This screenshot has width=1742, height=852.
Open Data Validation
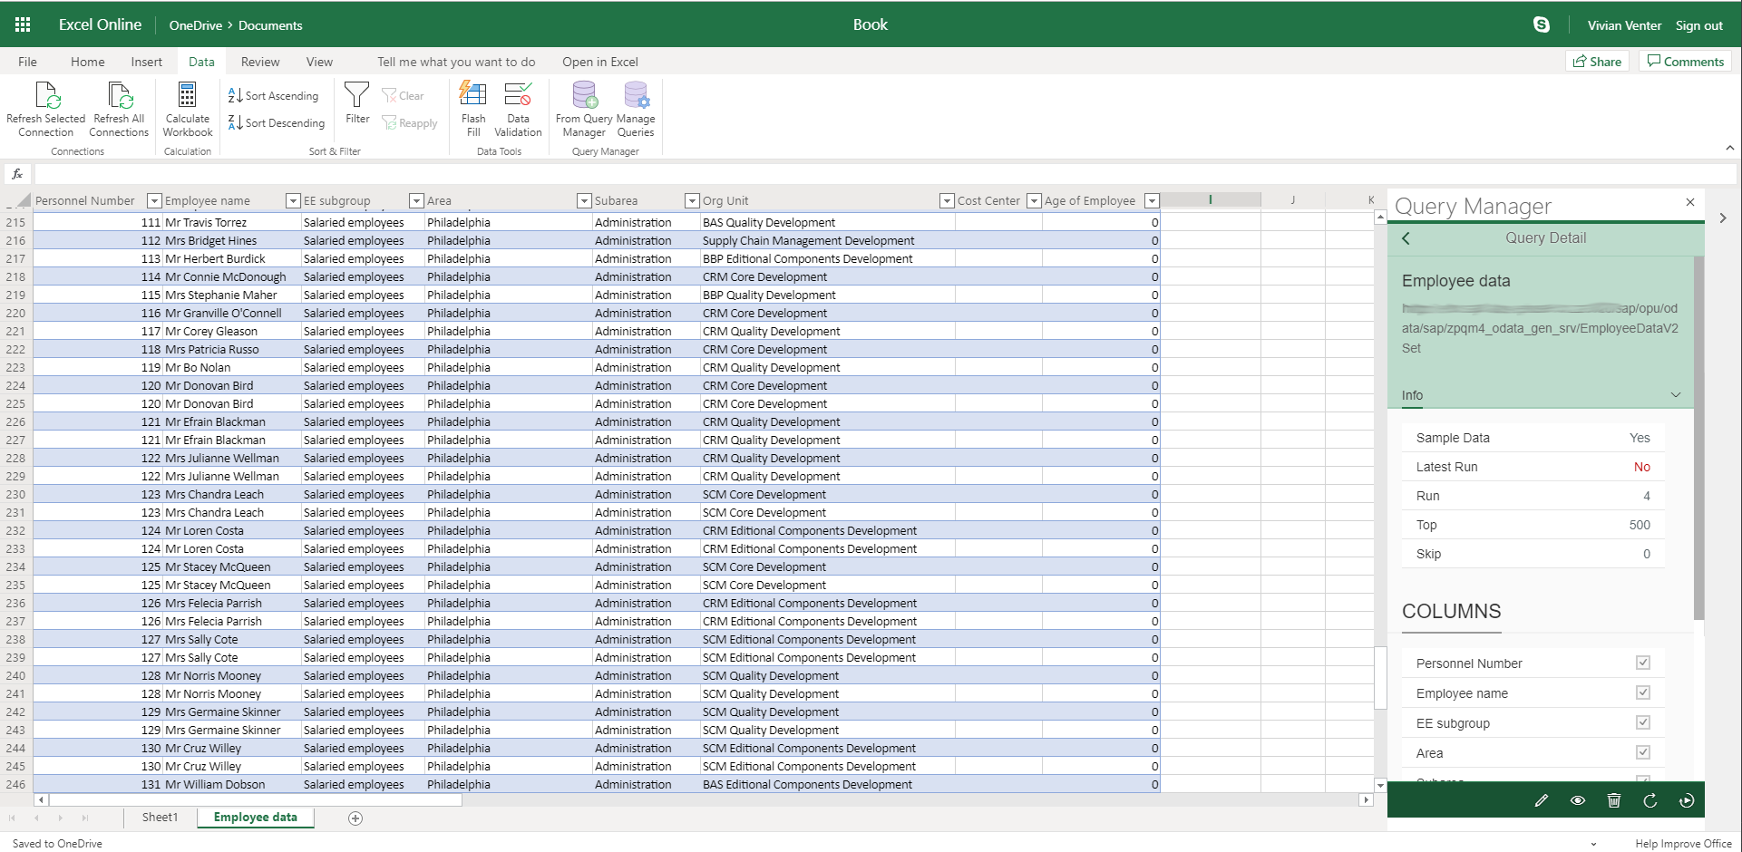518,107
